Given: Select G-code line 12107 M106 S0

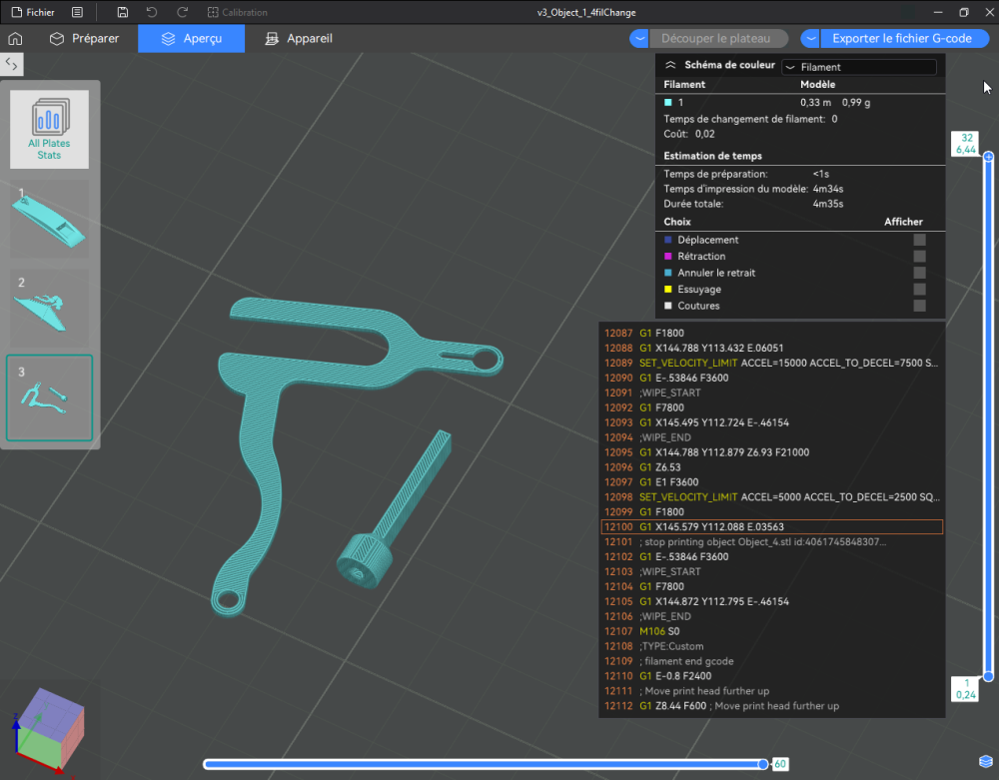Looking at the screenshot, I should (x=771, y=631).
